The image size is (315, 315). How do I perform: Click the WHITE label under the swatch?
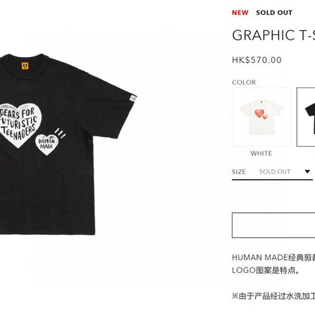click(x=261, y=153)
